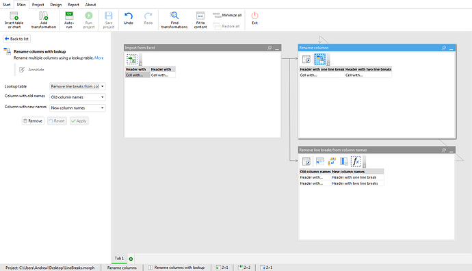Click Back to list button
Viewport: 472px width, 271px height.
click(17, 39)
